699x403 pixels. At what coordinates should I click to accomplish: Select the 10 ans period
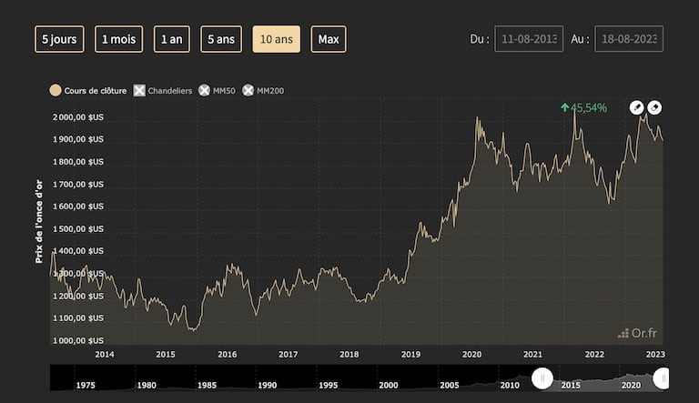click(x=276, y=39)
